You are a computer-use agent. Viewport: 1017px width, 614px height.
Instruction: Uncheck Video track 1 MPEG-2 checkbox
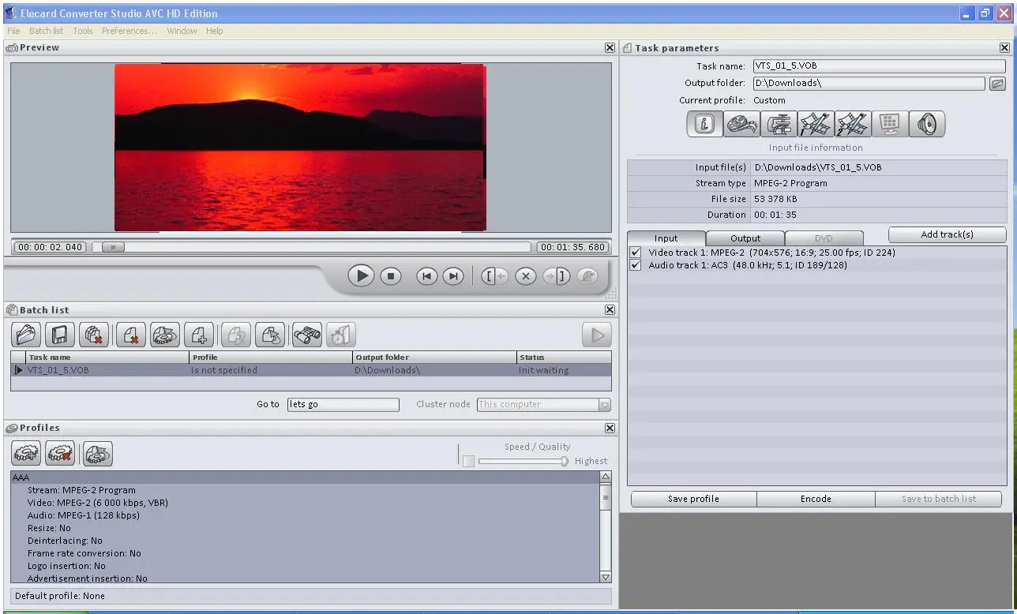pyautogui.click(x=636, y=253)
